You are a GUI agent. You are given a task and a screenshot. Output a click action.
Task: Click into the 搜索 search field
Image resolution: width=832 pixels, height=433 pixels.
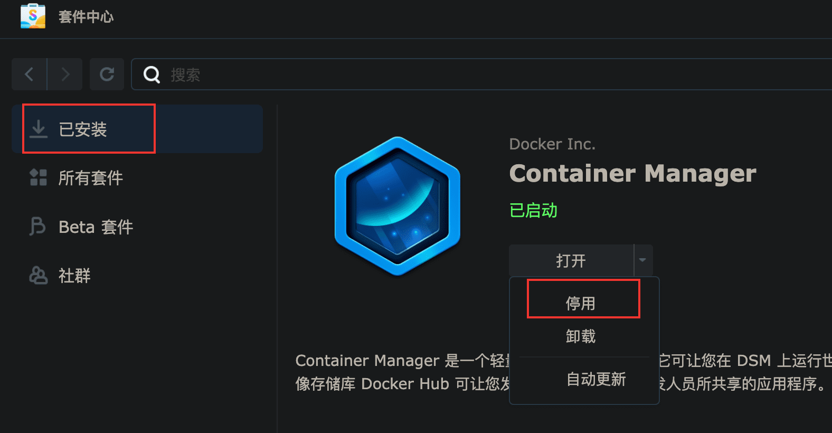(x=481, y=74)
